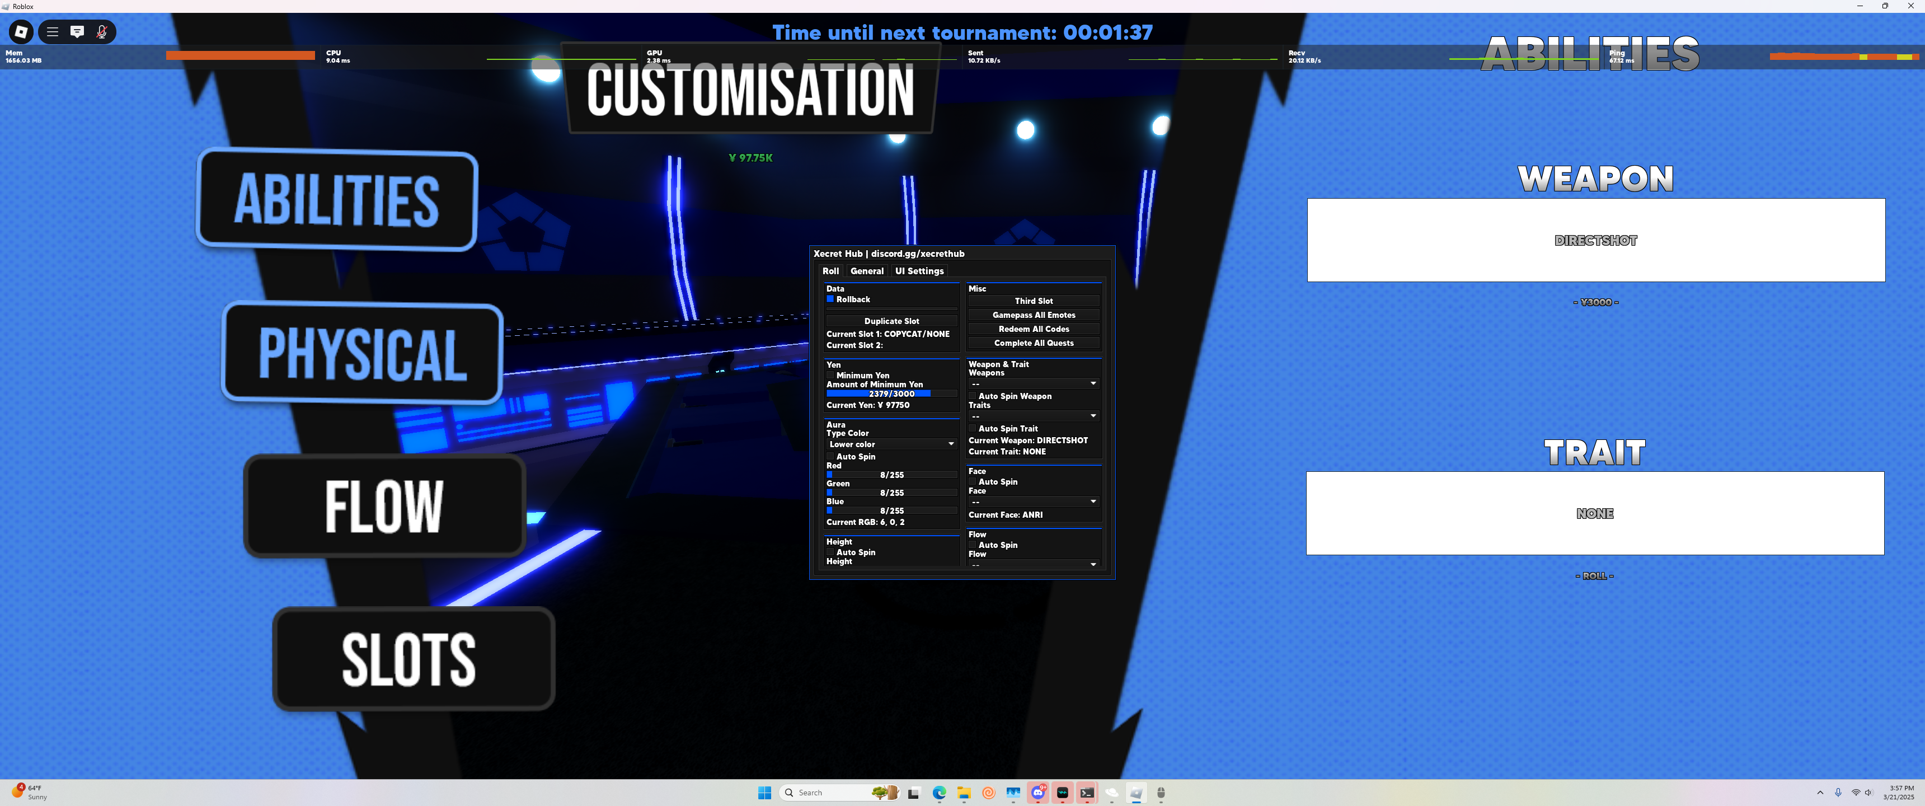The image size is (1925, 806).
Task: Open the hamburger menu icon
Action: click(52, 31)
